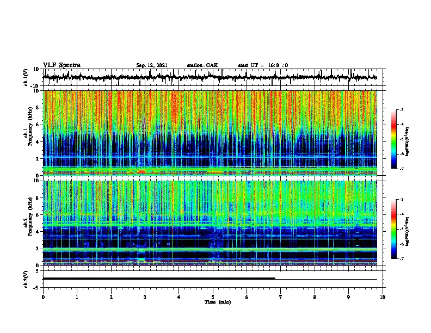Select the 'Sep. 12, 2021' date text
The image size is (431, 333).
pyautogui.click(x=152, y=65)
